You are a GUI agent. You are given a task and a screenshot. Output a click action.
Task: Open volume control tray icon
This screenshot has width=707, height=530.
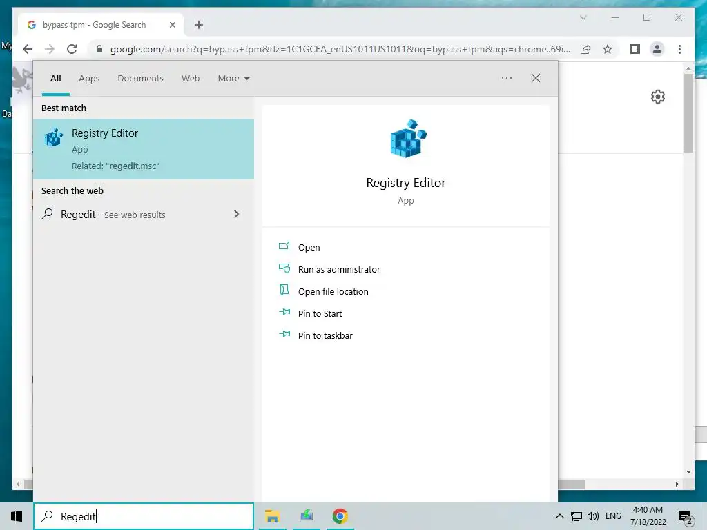click(593, 516)
